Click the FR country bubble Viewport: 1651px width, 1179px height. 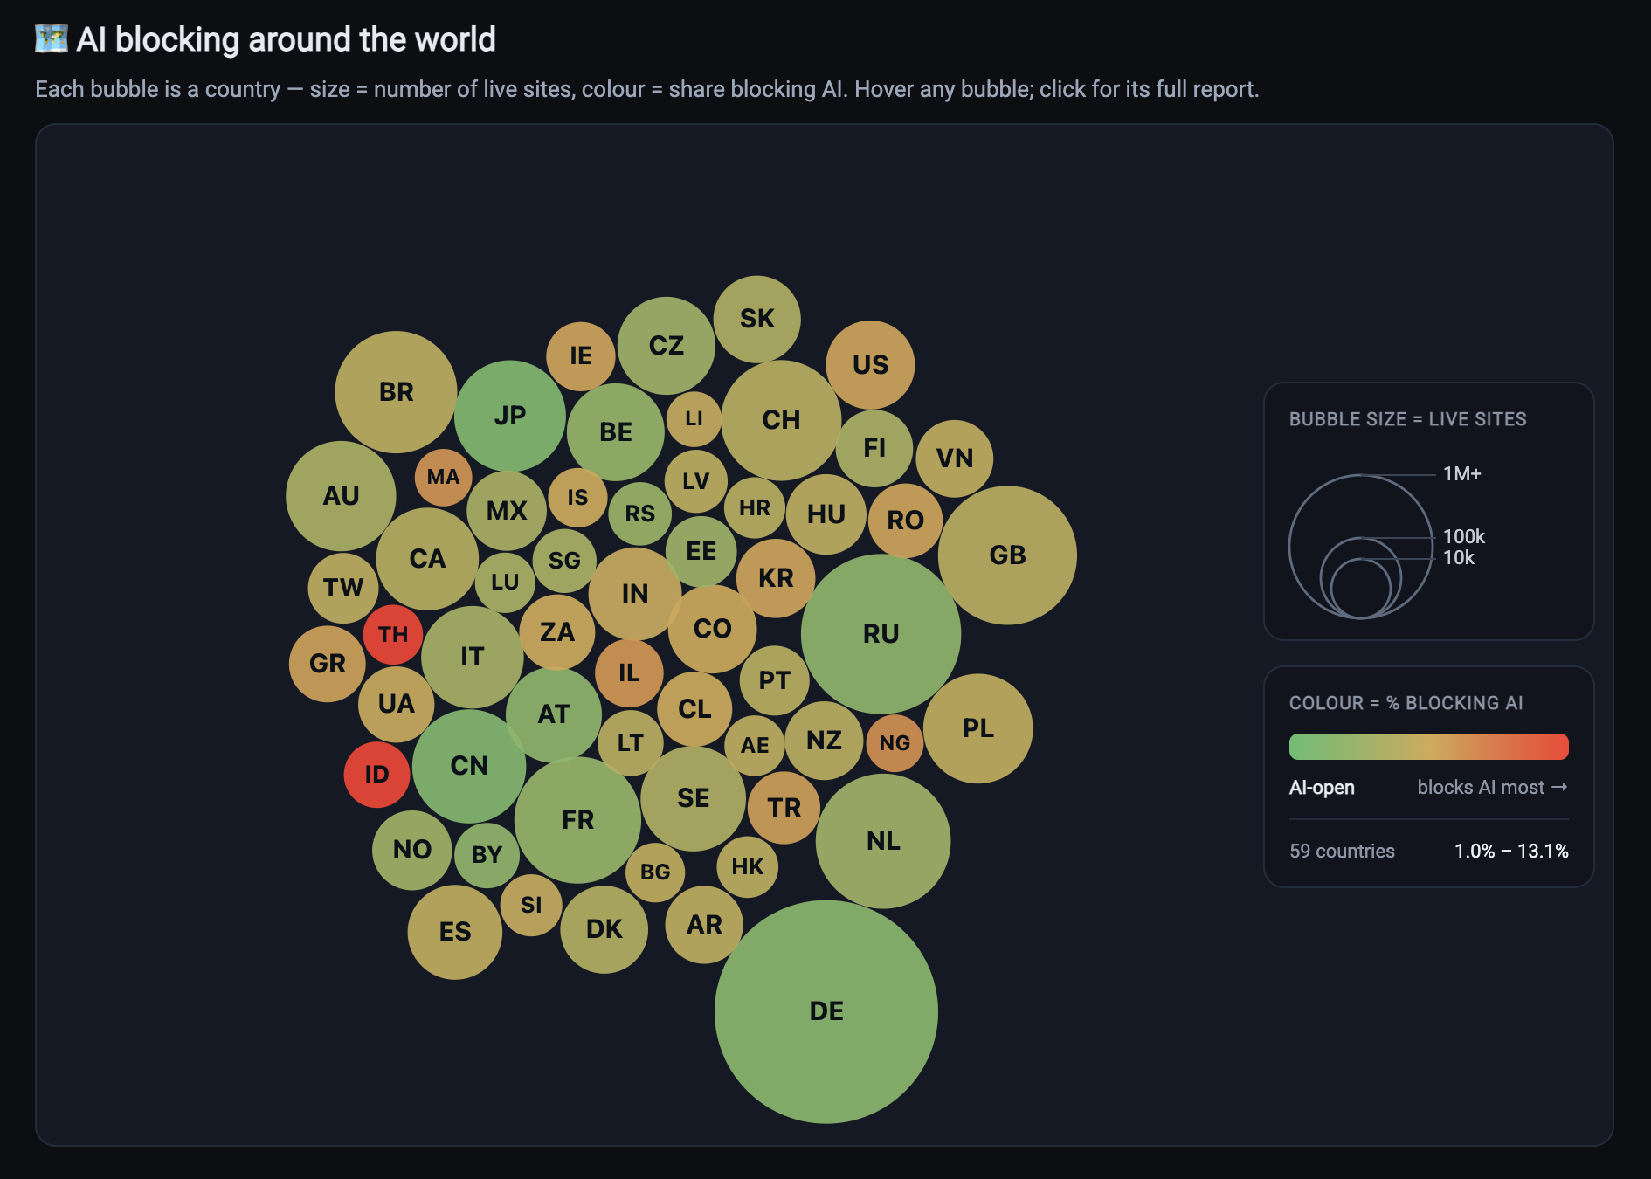coord(577,820)
